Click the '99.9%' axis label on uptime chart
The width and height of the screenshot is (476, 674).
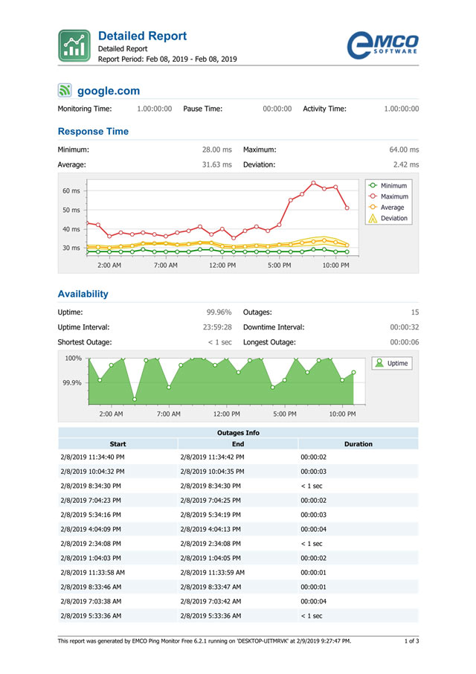click(x=72, y=382)
